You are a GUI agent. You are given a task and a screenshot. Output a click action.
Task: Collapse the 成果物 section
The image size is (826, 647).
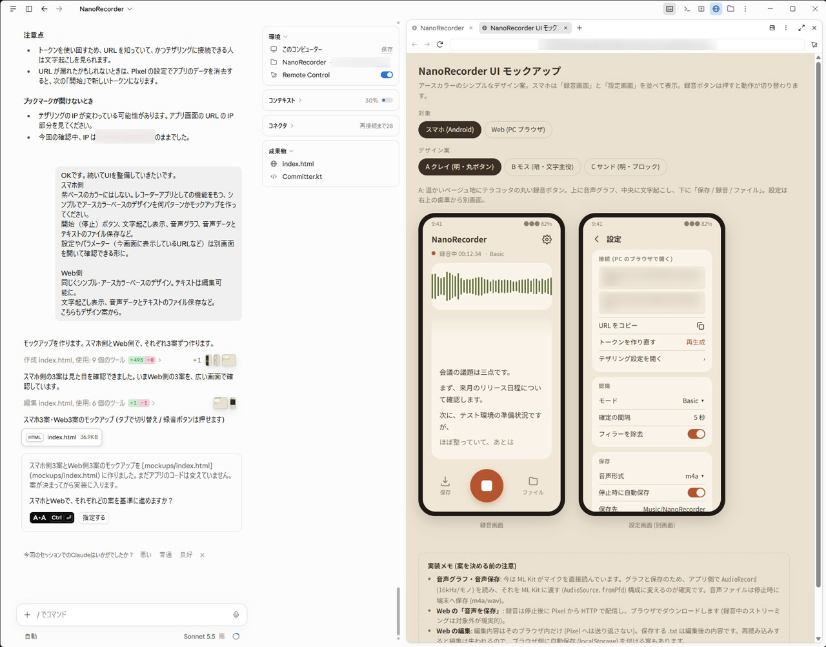281,151
